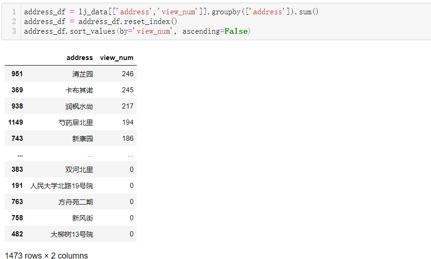
Task: Click code line 2 with reset_index
Action: (x=100, y=21)
